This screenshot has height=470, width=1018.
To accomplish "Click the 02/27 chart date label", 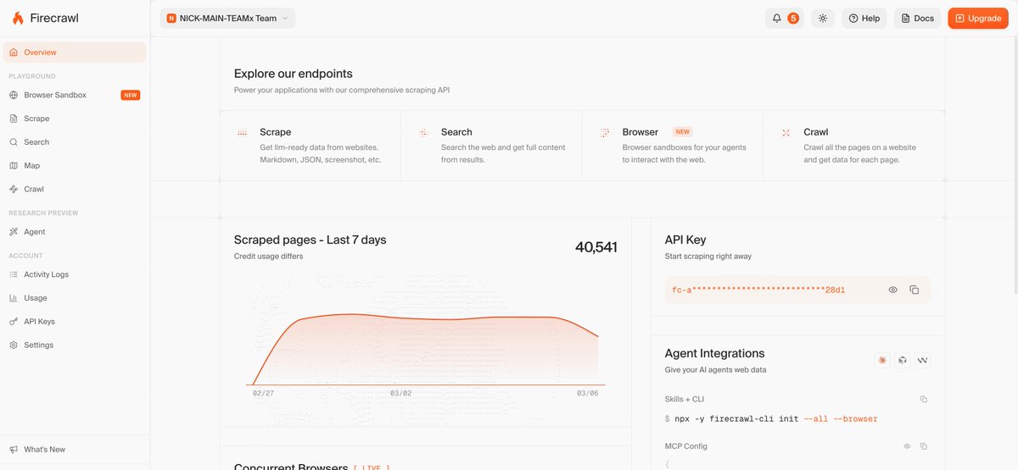I will pos(264,394).
